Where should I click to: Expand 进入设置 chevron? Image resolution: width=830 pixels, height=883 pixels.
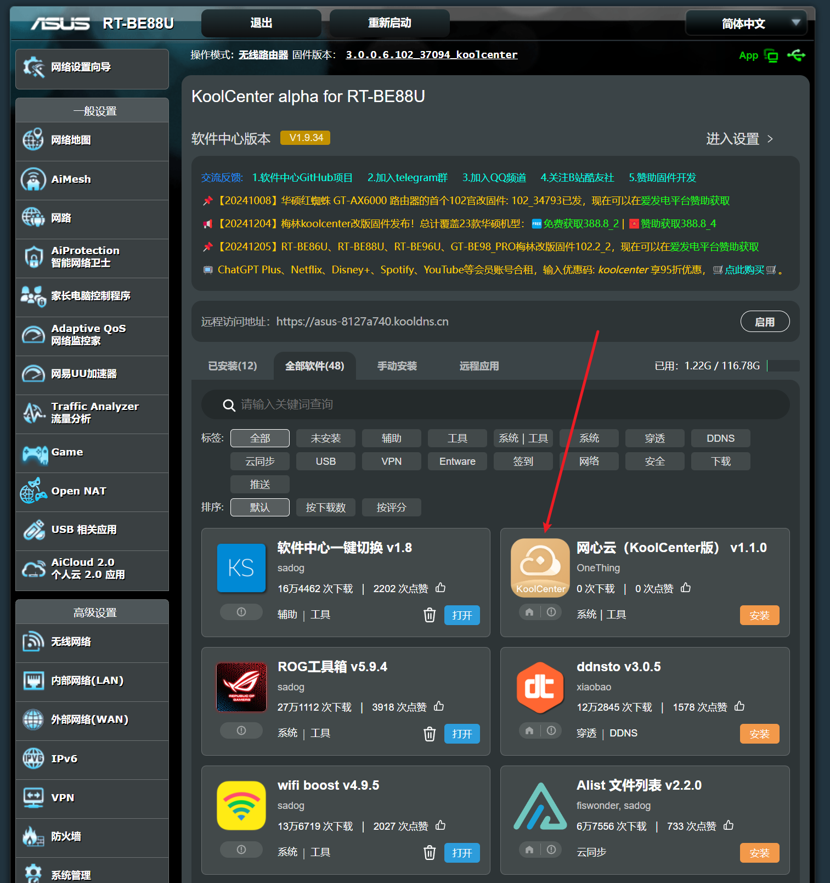coord(770,139)
